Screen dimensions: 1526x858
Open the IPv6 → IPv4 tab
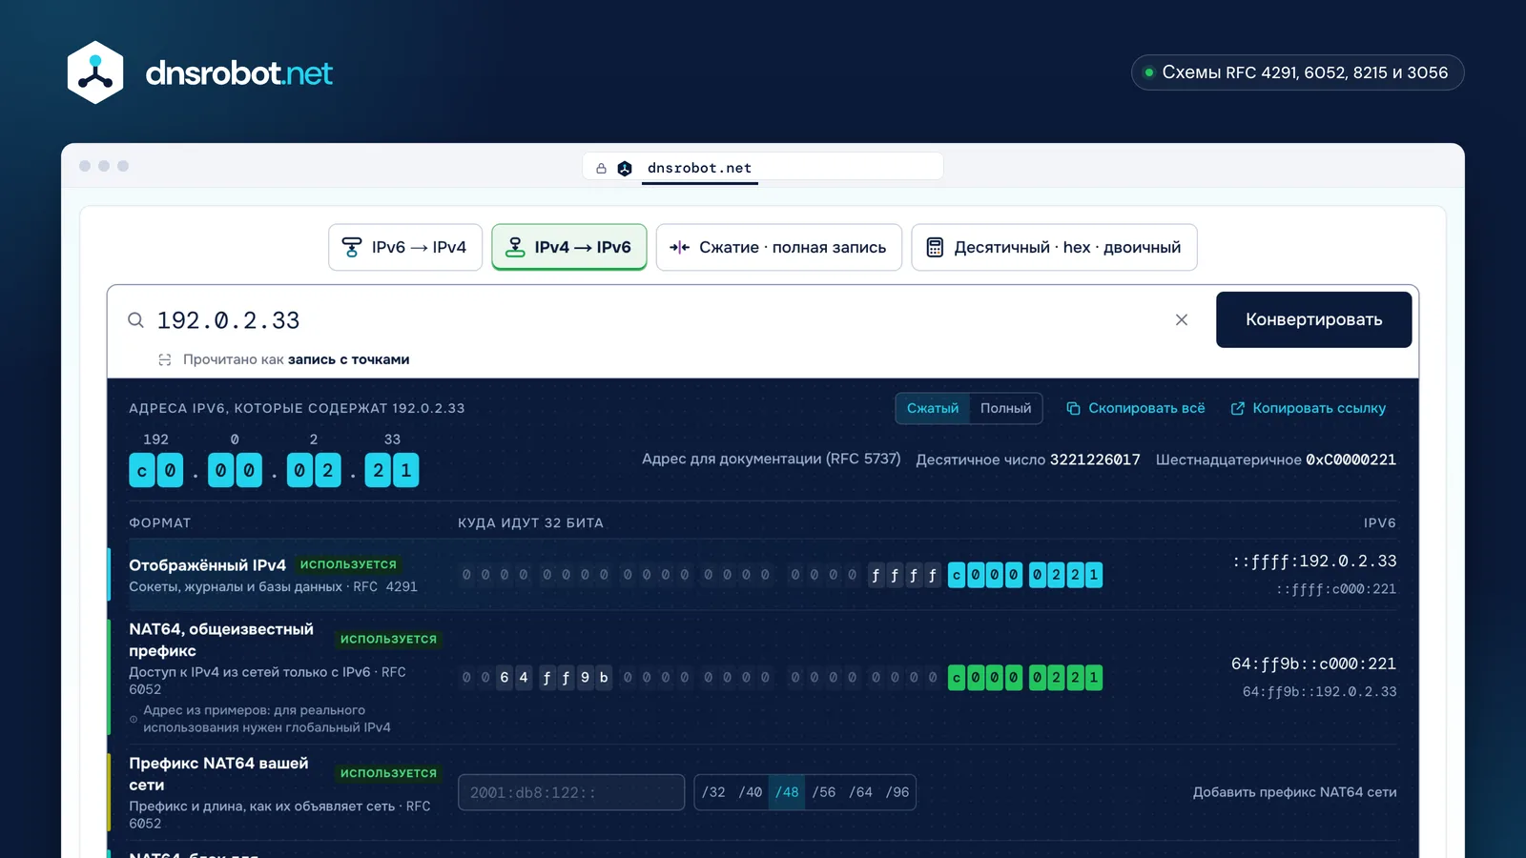tap(405, 248)
